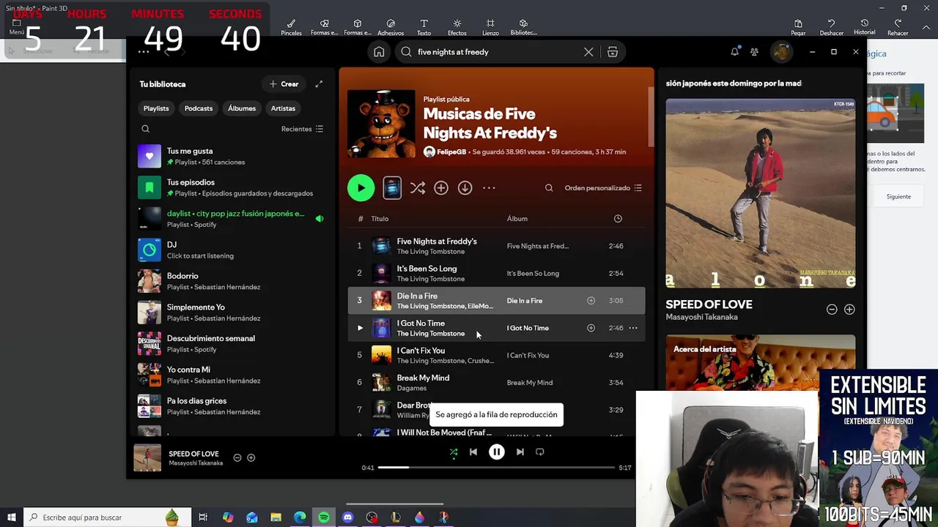Open Masayoshi Takanaka artist link in side panel
This screenshot has width=938, height=527.
(701, 317)
